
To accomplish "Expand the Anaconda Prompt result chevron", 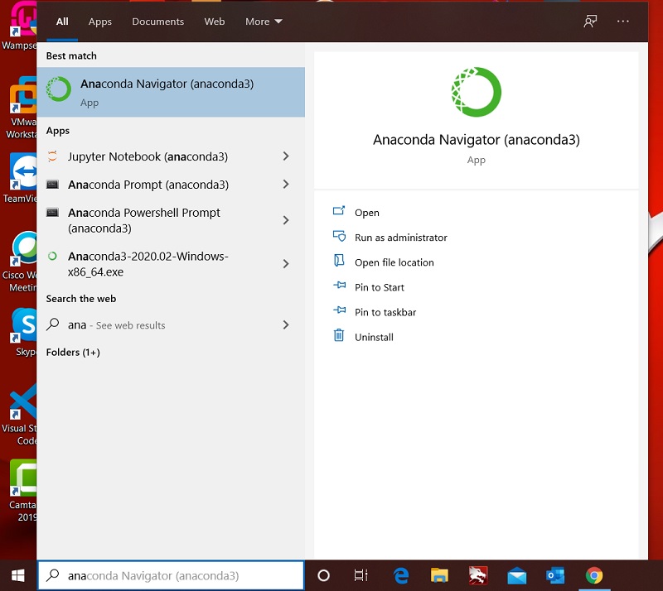I will point(286,185).
